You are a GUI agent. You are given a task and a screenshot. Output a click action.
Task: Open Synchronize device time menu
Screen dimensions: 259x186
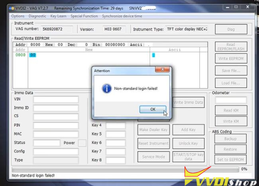click(122, 16)
